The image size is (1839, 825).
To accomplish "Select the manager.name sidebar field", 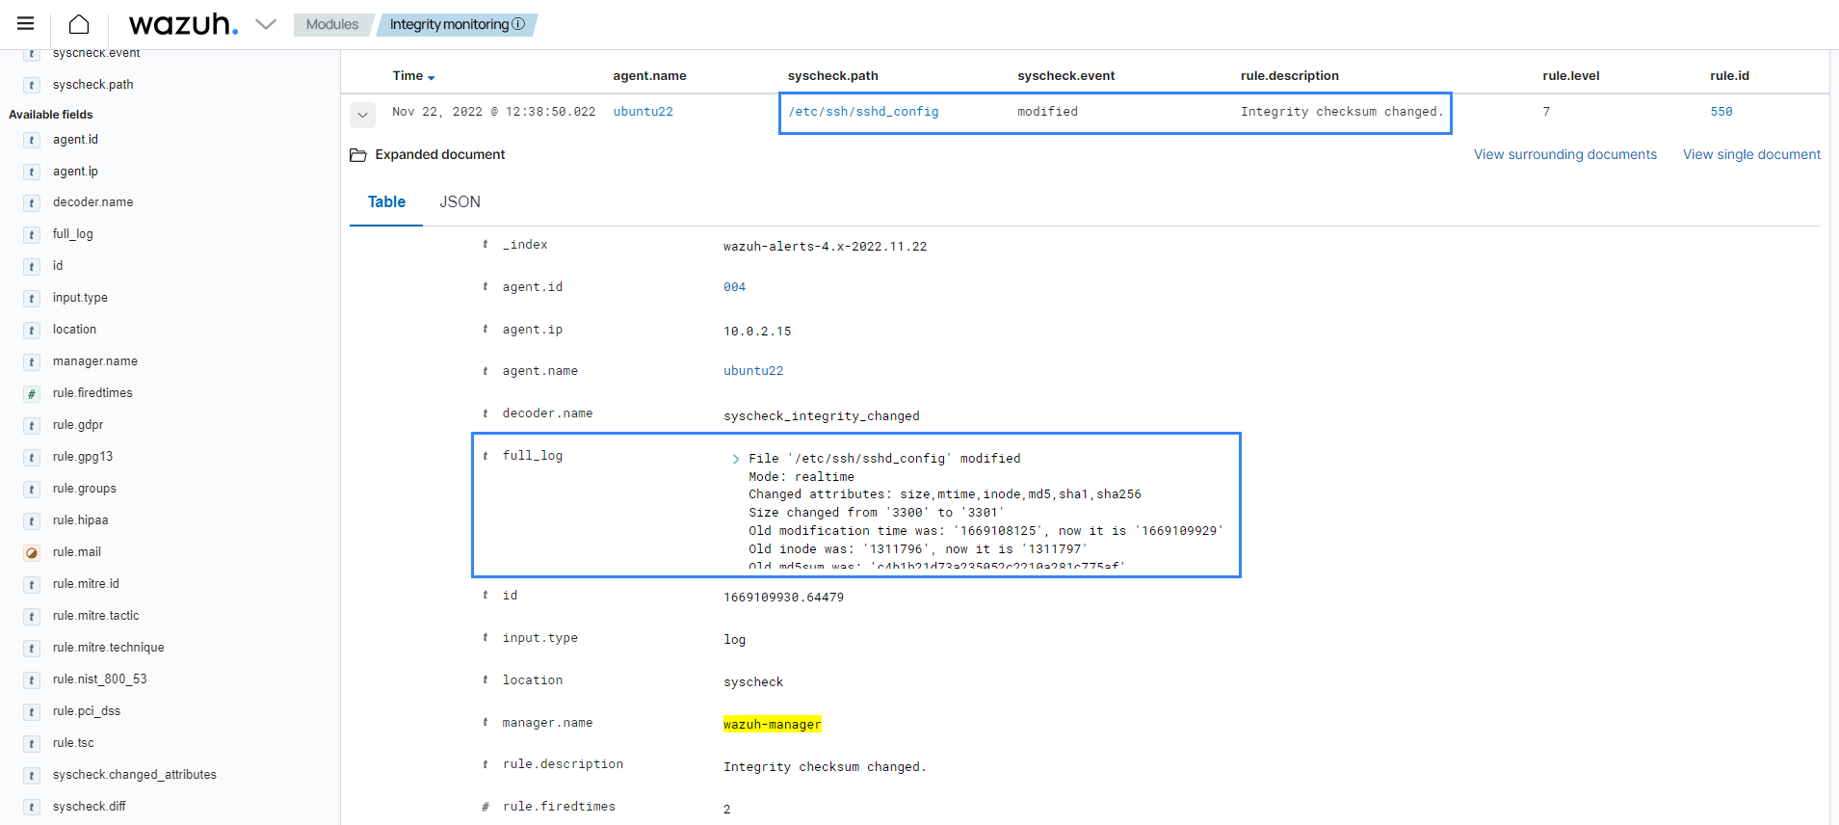I will tap(95, 361).
